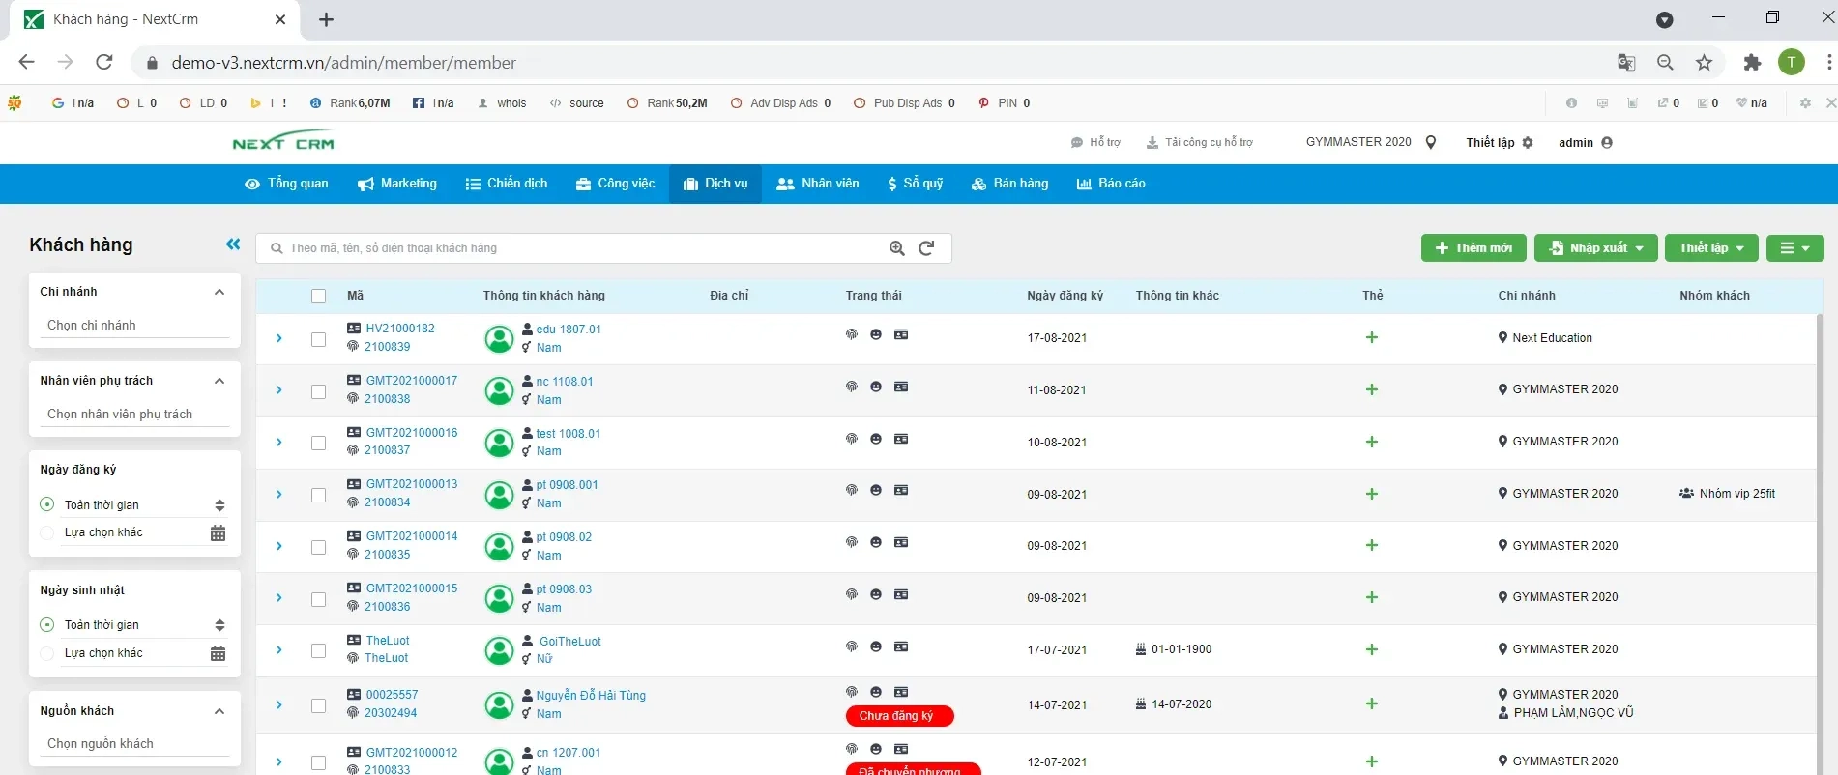1838x775 pixels.
Task: Open the green list-view menu dropdown
Action: (x=1795, y=248)
